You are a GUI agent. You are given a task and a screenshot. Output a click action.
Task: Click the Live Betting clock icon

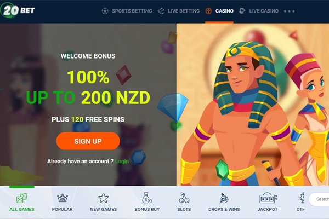(161, 11)
